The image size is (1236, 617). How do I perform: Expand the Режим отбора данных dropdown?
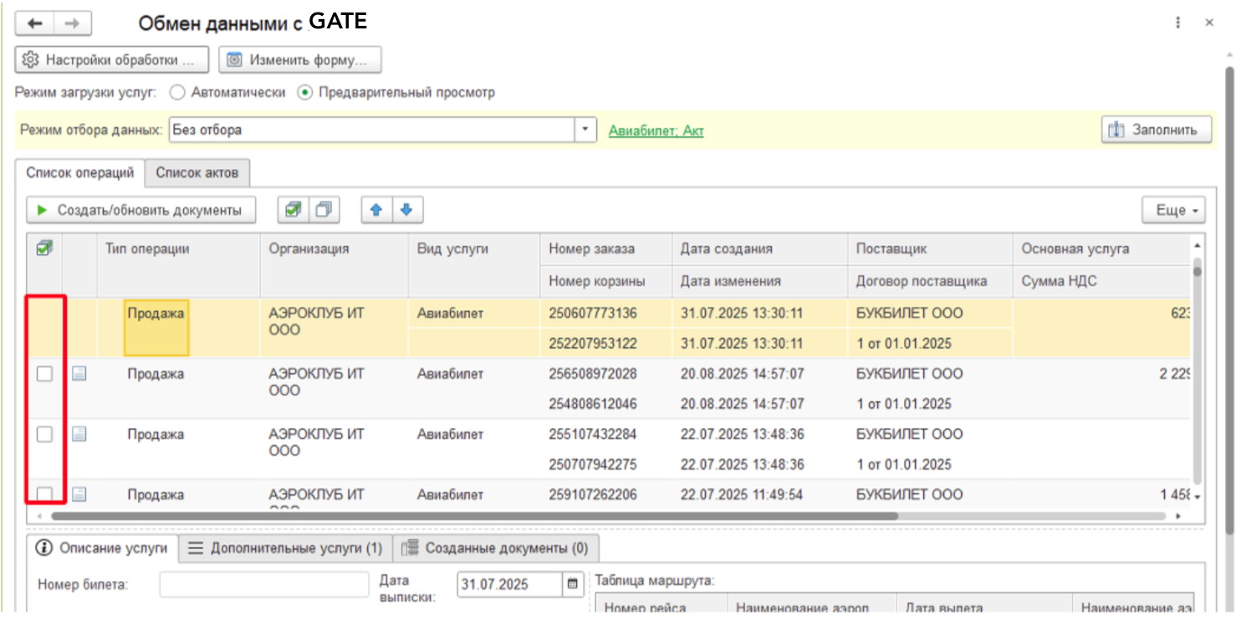click(x=585, y=130)
